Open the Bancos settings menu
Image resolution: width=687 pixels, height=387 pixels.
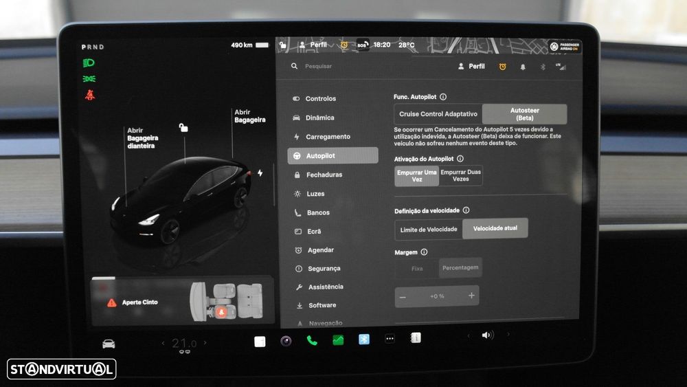[x=313, y=212]
